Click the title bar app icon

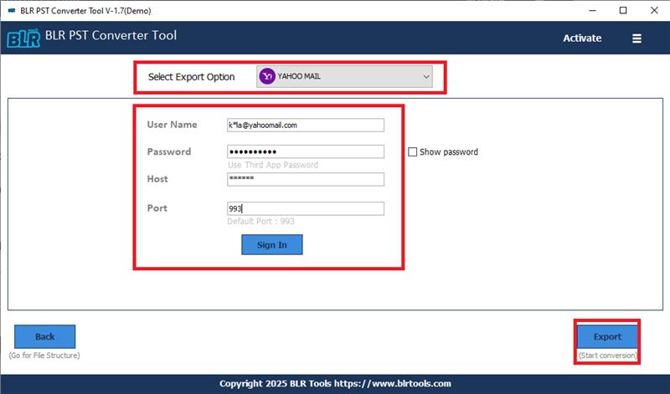(x=12, y=11)
